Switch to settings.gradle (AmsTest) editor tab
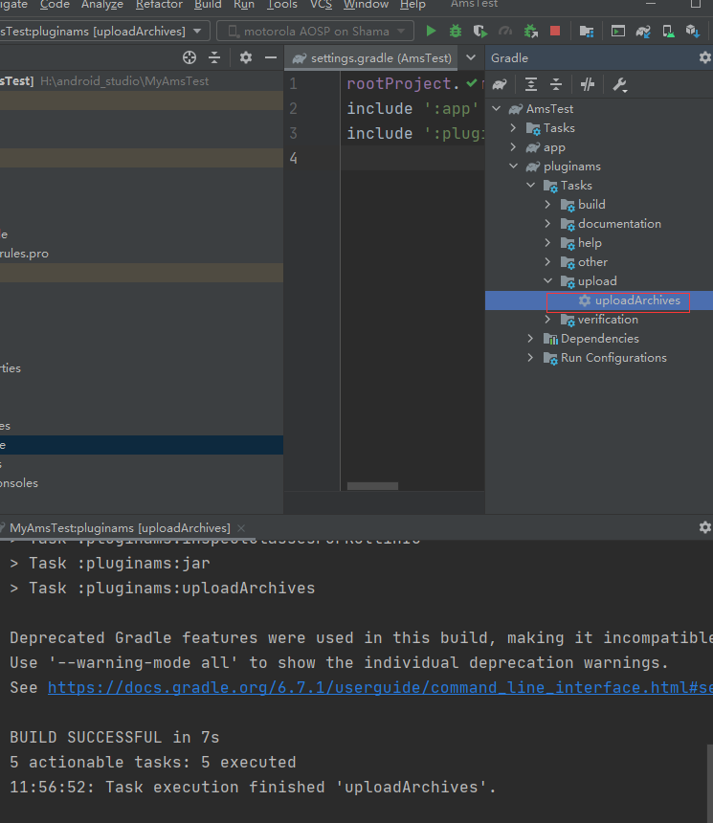Viewport: 713px width, 823px height. coord(371,57)
